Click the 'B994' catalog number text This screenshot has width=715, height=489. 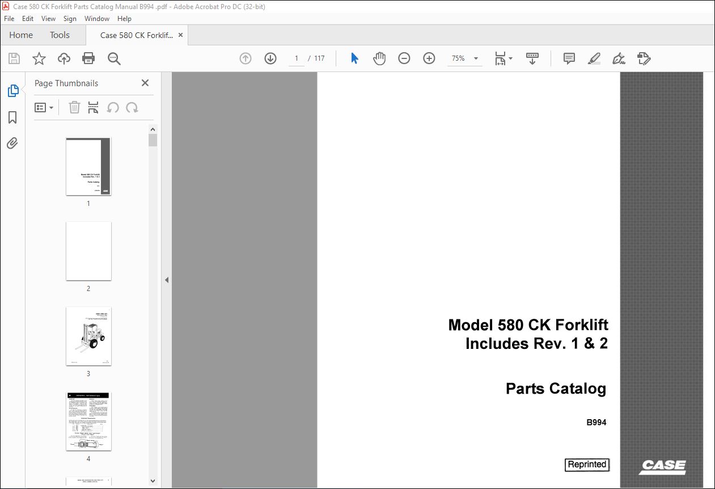[x=596, y=422]
